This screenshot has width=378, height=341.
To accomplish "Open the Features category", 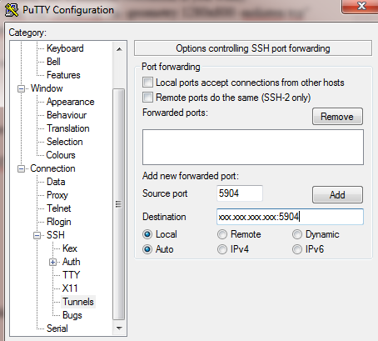I will tap(63, 75).
